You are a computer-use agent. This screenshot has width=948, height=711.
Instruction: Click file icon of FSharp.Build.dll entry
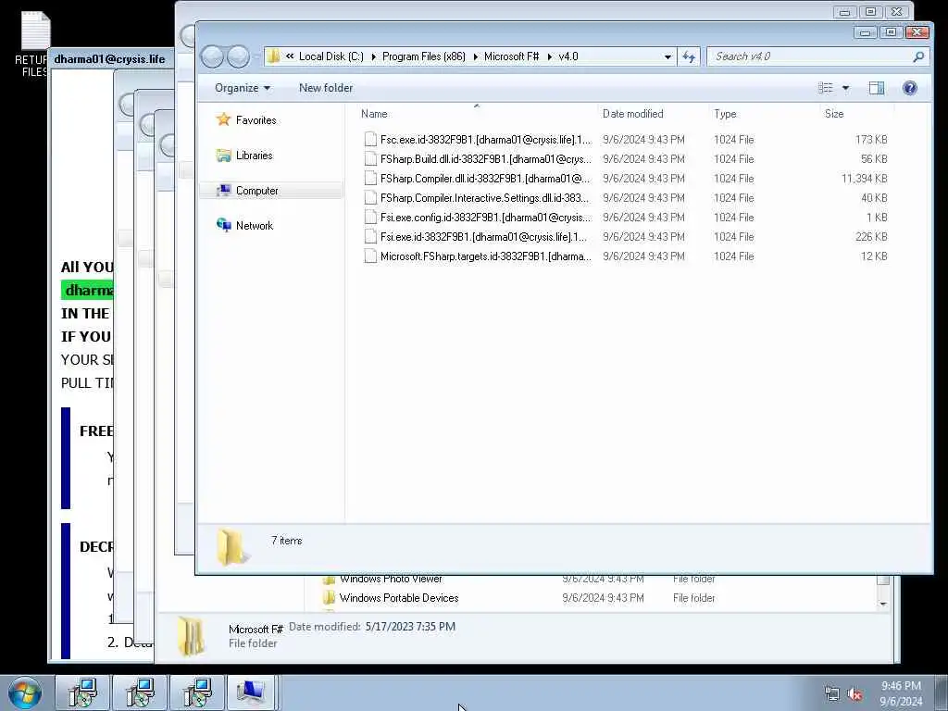370,159
